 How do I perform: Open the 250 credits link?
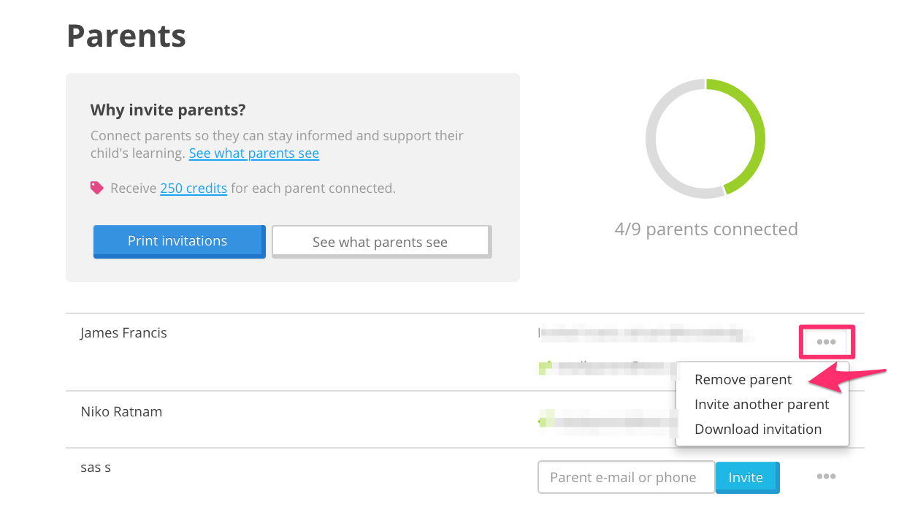(x=194, y=188)
